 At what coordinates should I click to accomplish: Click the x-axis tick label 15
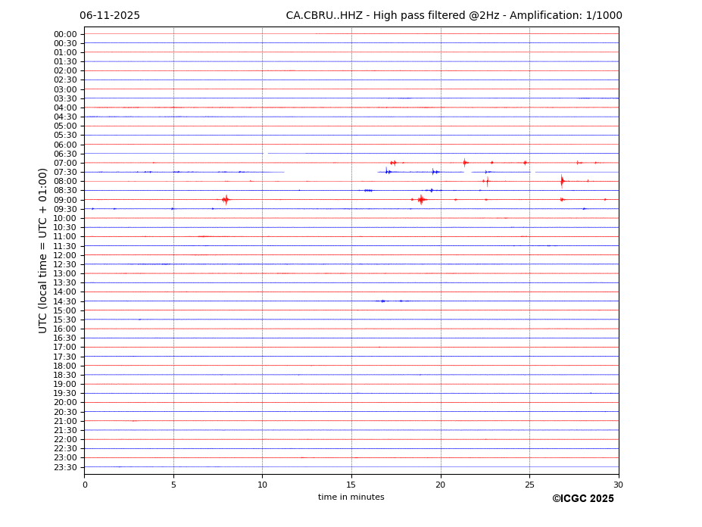[x=351, y=485]
